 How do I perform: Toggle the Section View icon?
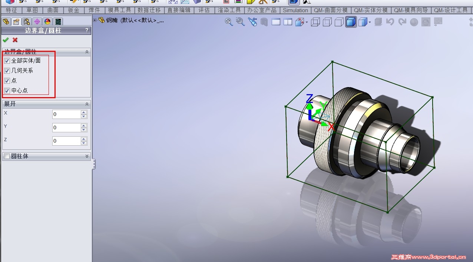(264, 22)
